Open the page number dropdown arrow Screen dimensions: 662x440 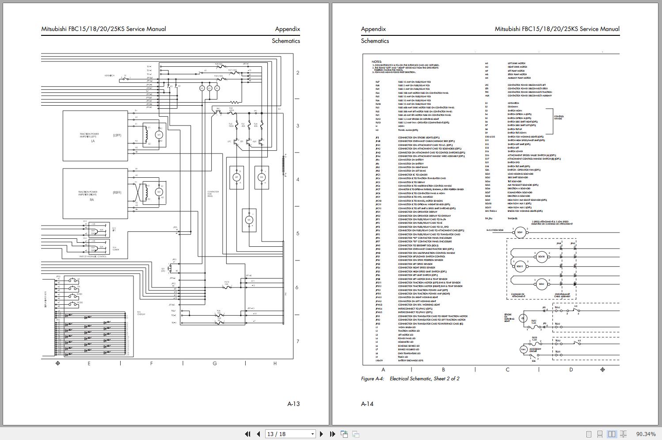tap(312, 434)
